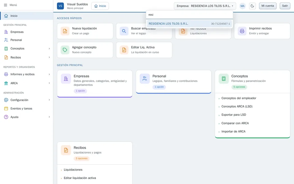Click the Imprimir recibos title text
Screen dimensions: 294x184
260,29
